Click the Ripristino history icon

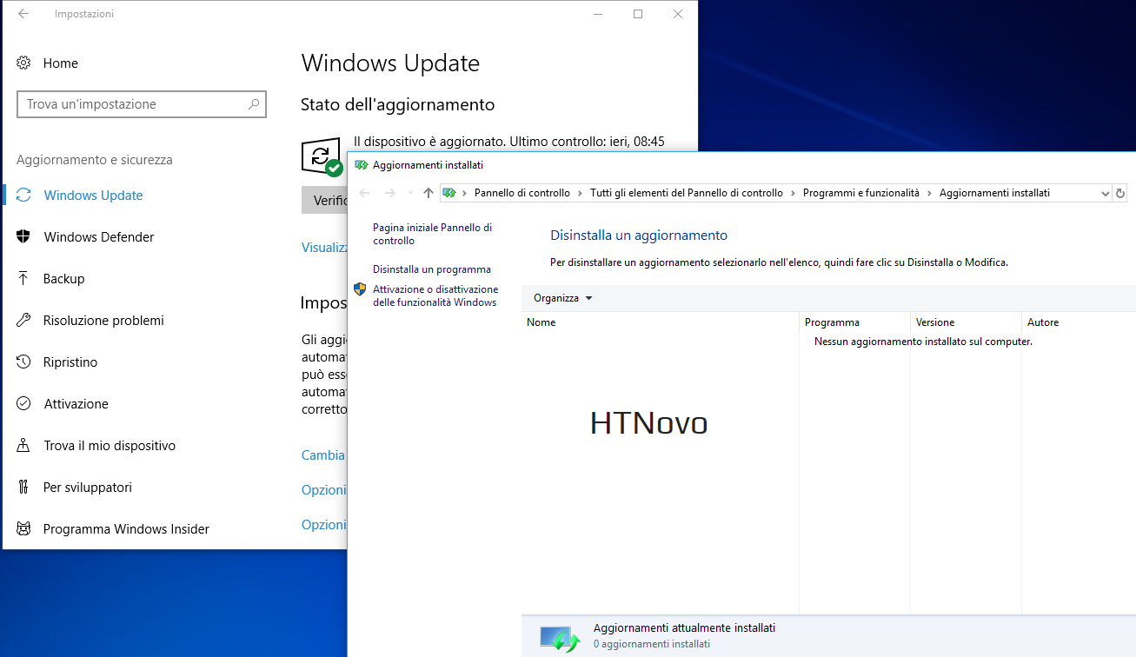tap(24, 362)
